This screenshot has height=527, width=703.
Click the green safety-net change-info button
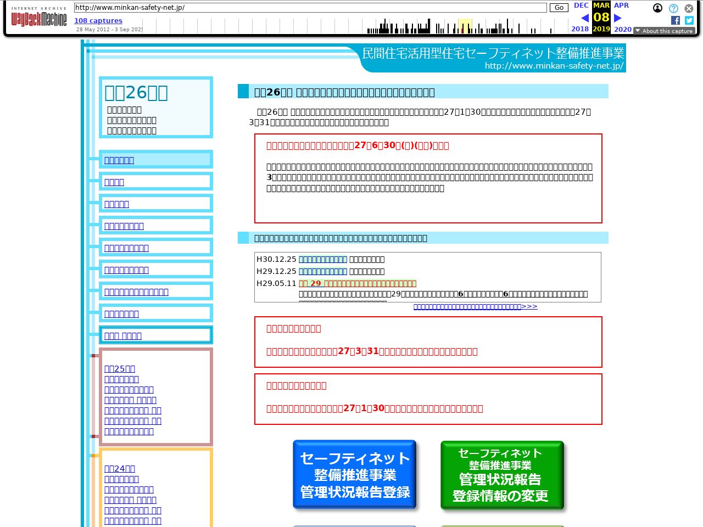502,475
